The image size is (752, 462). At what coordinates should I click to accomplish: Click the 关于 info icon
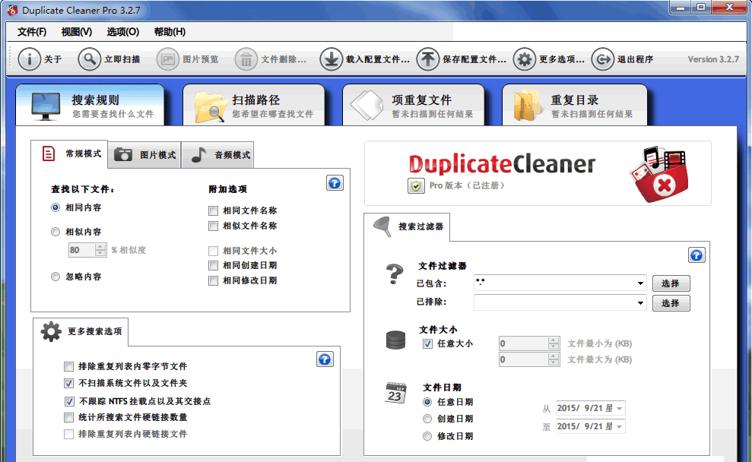point(29,59)
